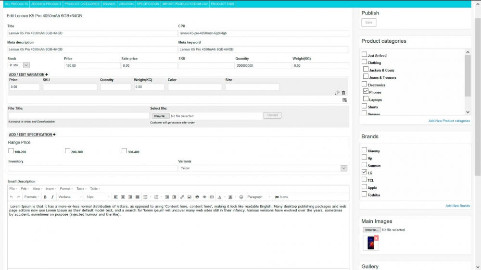Remove the main image with the red X
Screen dimensions: 481x270
376,238
